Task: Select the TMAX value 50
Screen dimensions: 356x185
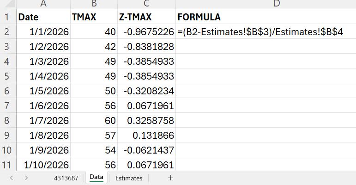Action: coord(94,91)
